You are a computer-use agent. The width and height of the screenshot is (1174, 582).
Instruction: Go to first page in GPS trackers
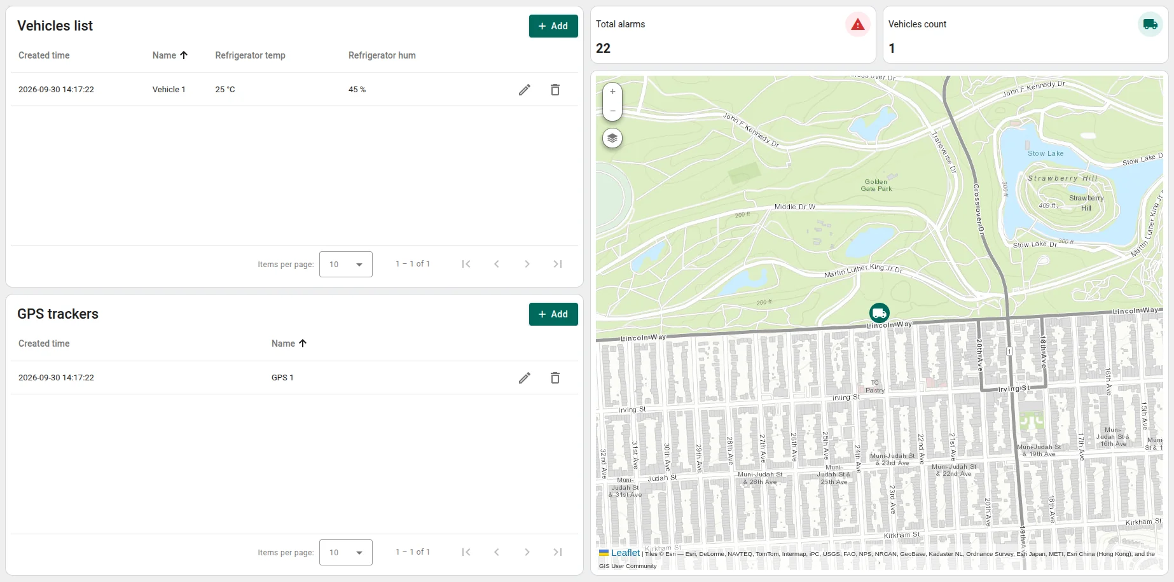coord(466,552)
